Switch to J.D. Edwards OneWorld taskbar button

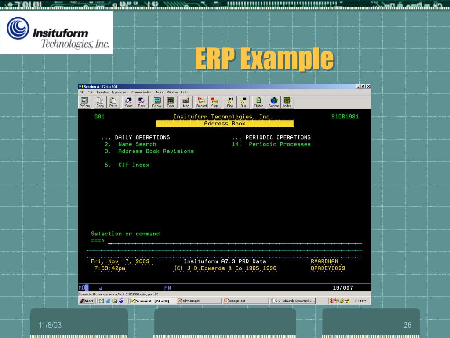(x=292, y=301)
